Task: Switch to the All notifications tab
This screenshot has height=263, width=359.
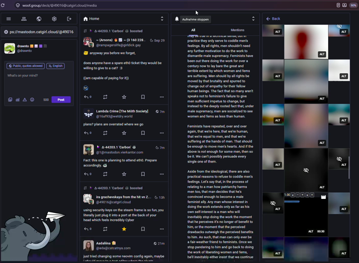Action: 193,30
